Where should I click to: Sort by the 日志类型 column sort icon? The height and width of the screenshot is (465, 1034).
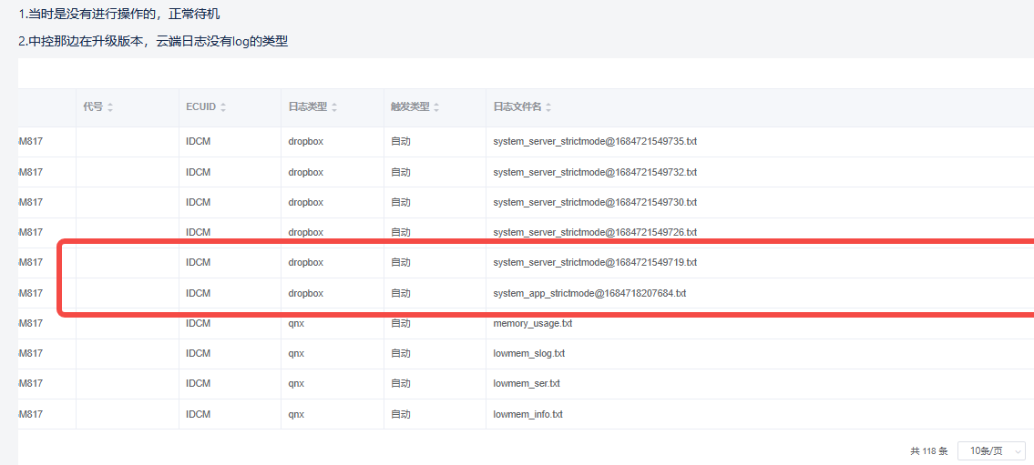[334, 107]
